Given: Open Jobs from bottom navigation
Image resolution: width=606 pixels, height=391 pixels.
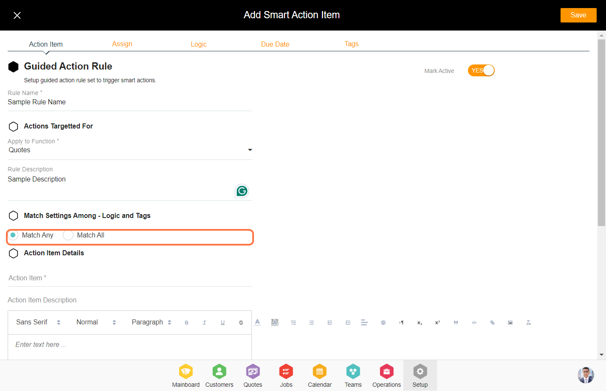Looking at the screenshot, I should 286,376.
